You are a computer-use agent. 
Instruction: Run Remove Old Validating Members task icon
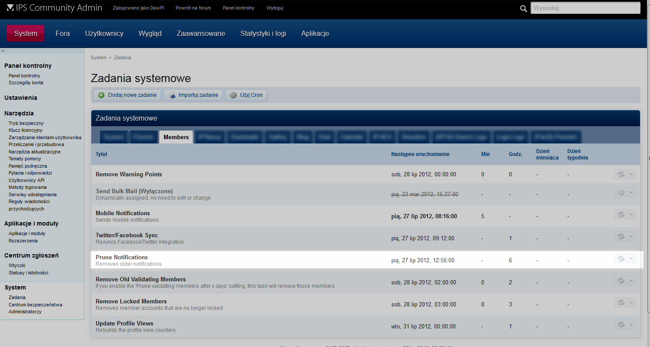click(x=621, y=280)
